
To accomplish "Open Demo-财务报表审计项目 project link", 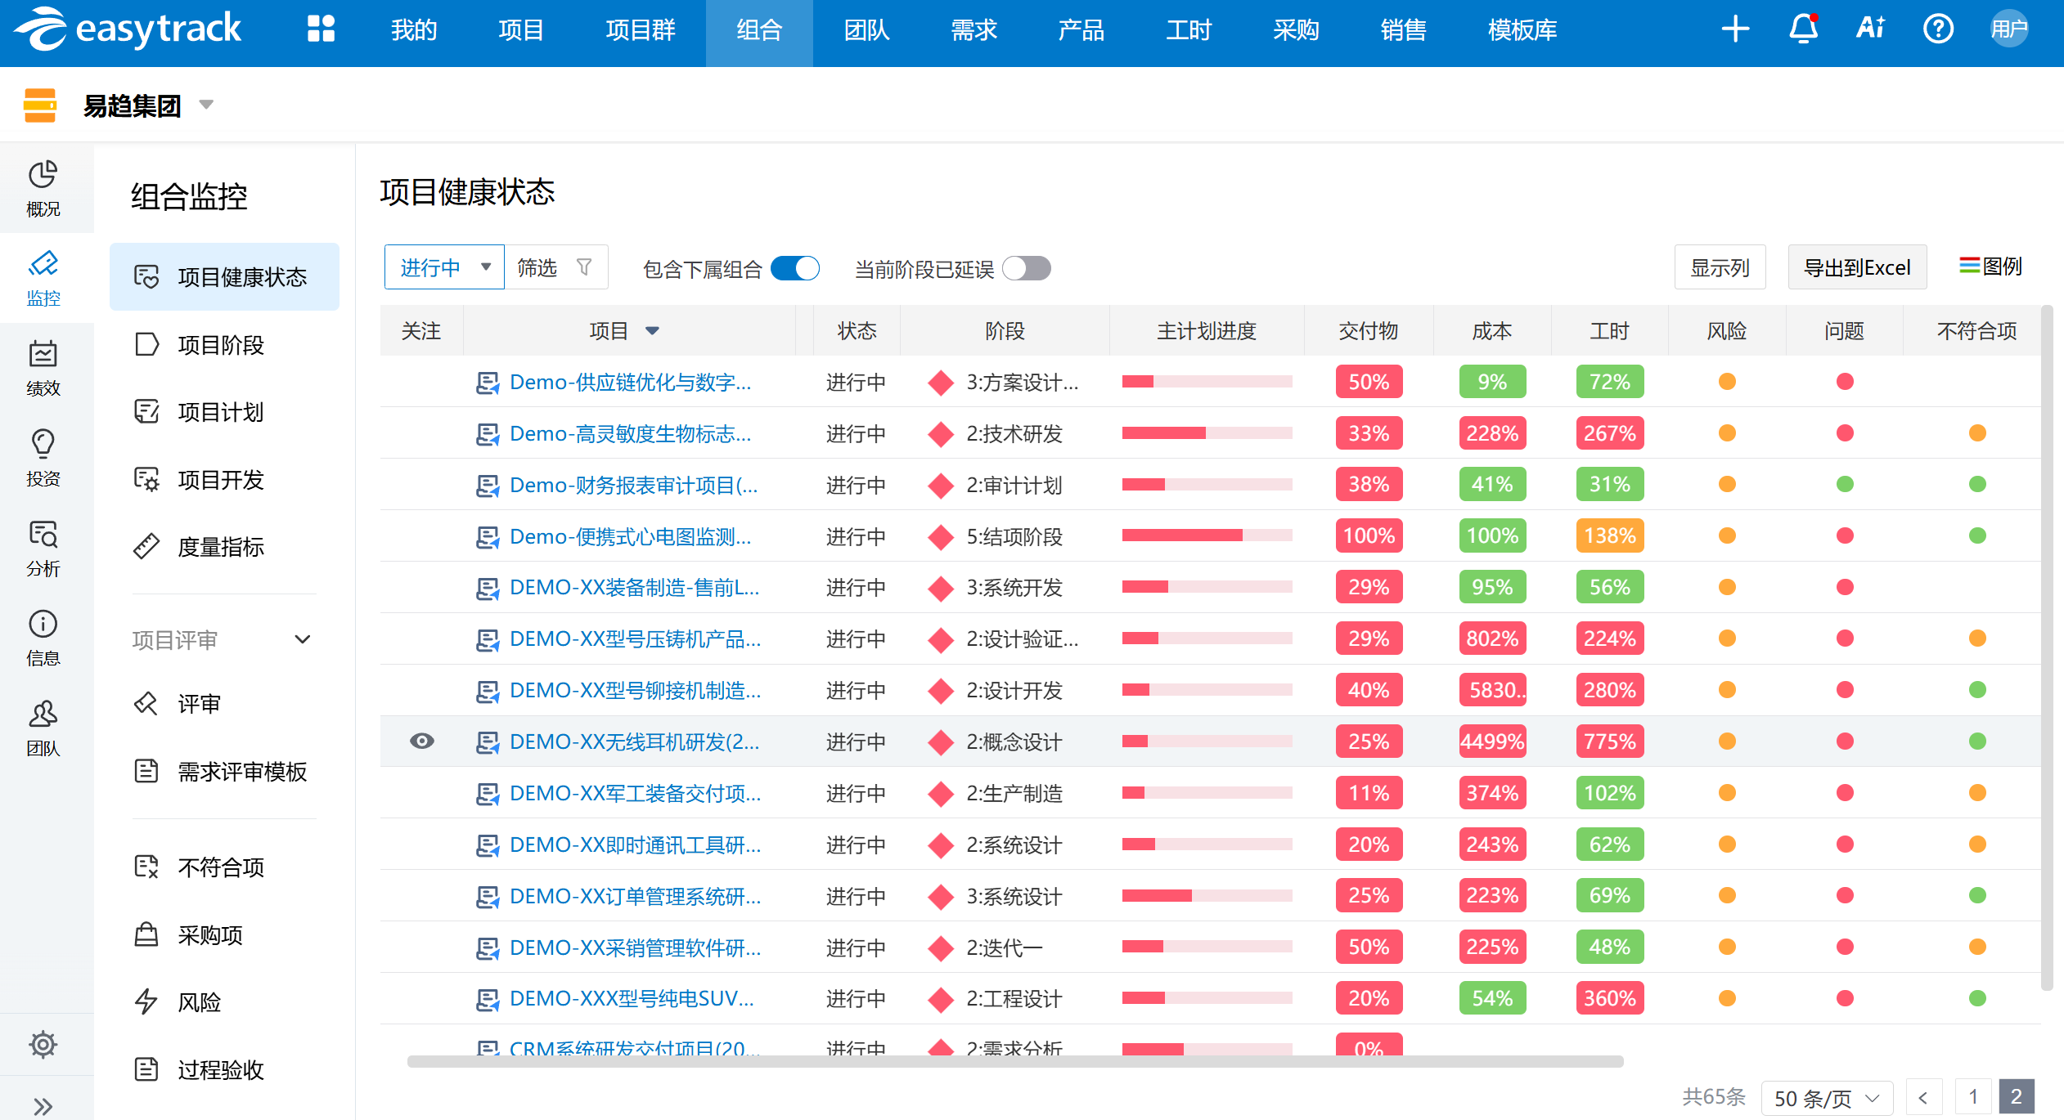I will [632, 486].
